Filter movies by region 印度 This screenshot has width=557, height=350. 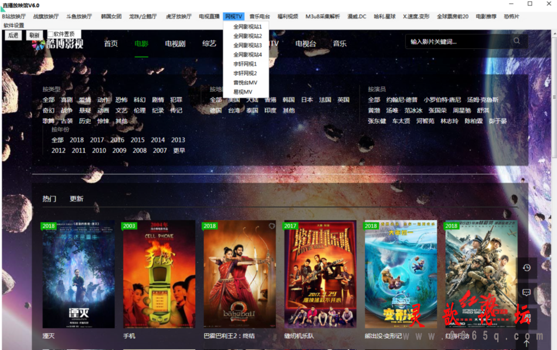point(270,110)
